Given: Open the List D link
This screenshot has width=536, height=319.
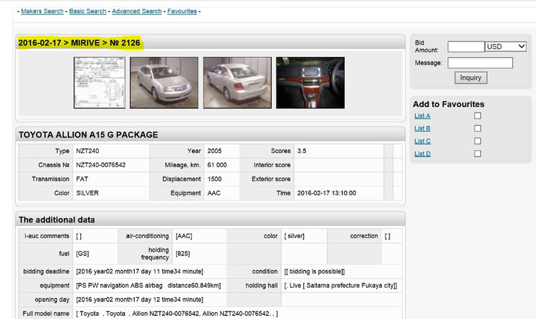Looking at the screenshot, I should (x=422, y=154).
